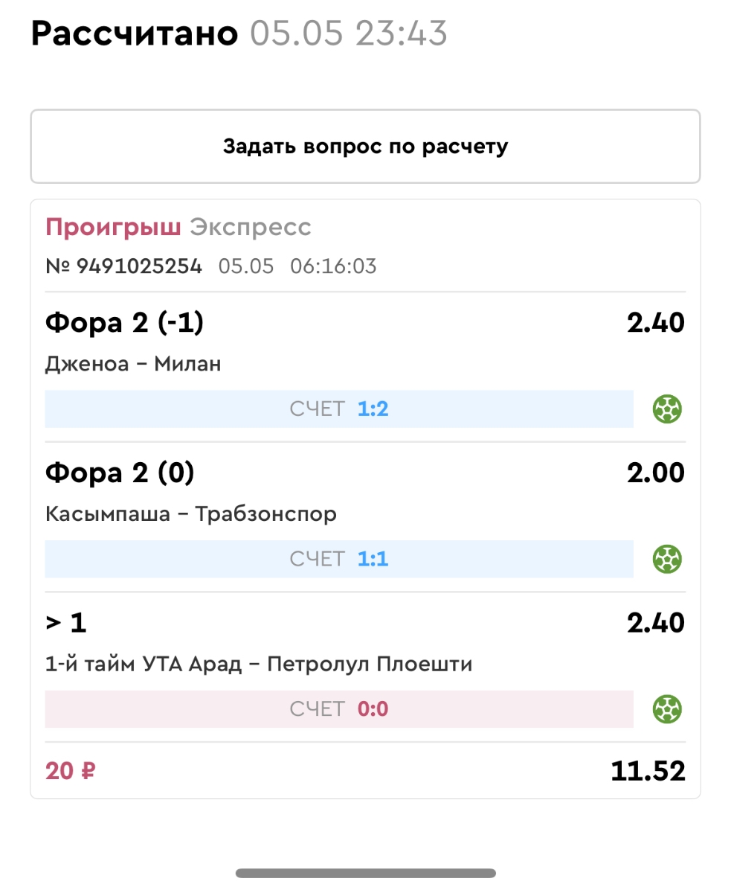The height and width of the screenshot is (893, 731).
Task: Open the Касымпаша – Трабзонспор match
Action: click(191, 513)
